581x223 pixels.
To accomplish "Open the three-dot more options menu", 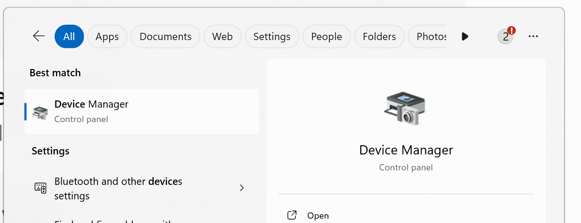I will point(533,36).
